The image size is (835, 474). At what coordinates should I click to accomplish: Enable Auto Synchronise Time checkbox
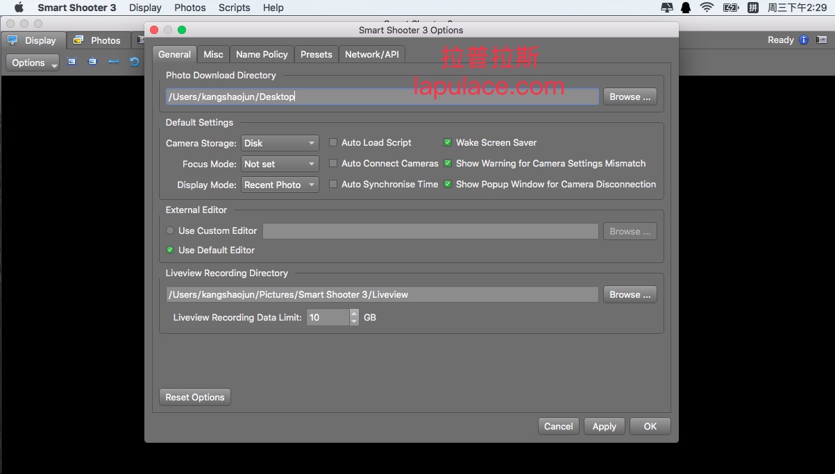(333, 184)
